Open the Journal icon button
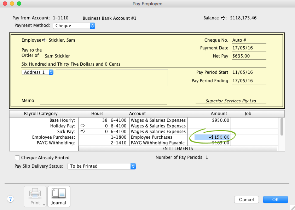Screen dimensions: 295x210 coord(58,196)
